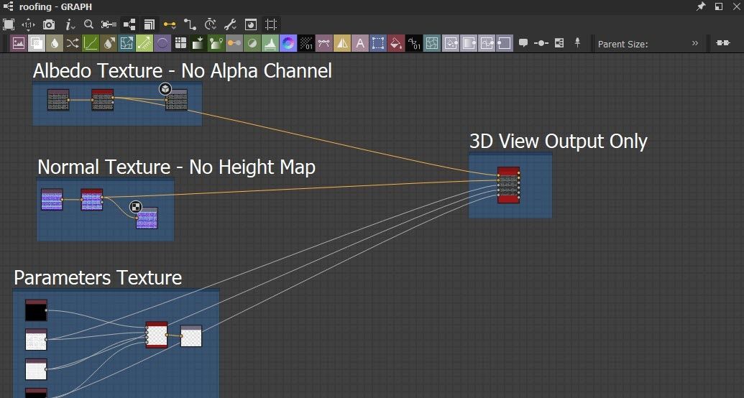
Task: Add a Comment from the speech bubble icon
Action: tap(523, 43)
